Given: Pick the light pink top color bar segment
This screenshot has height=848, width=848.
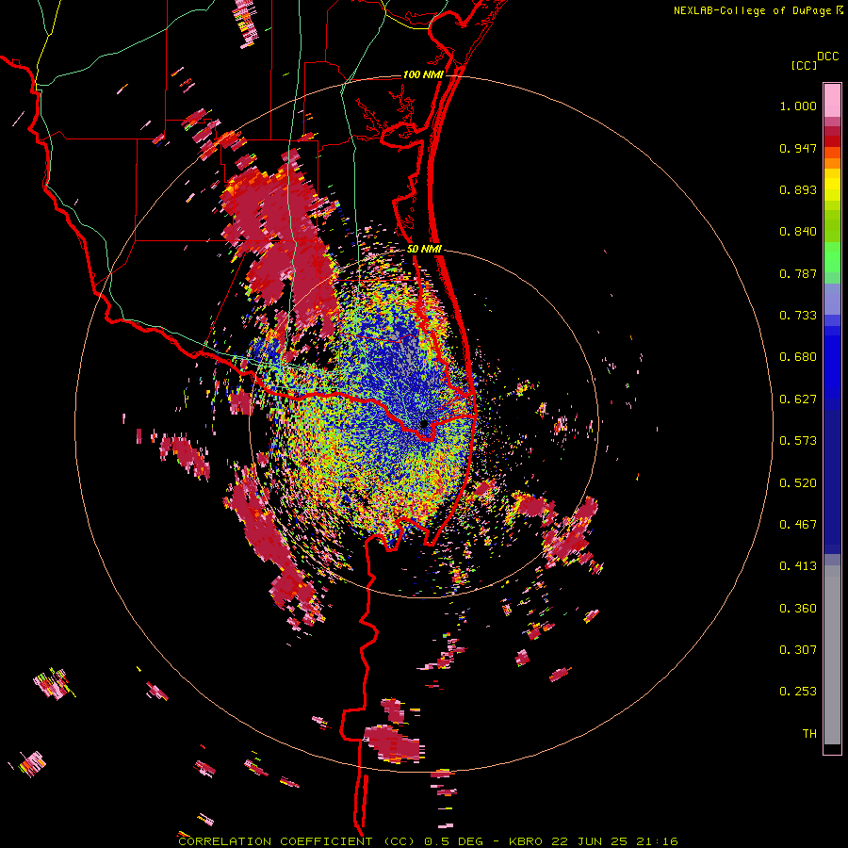Looking at the screenshot, I should 832,100.
